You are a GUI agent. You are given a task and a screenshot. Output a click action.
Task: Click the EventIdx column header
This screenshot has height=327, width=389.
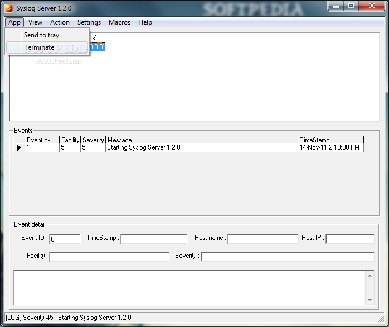[42, 140]
